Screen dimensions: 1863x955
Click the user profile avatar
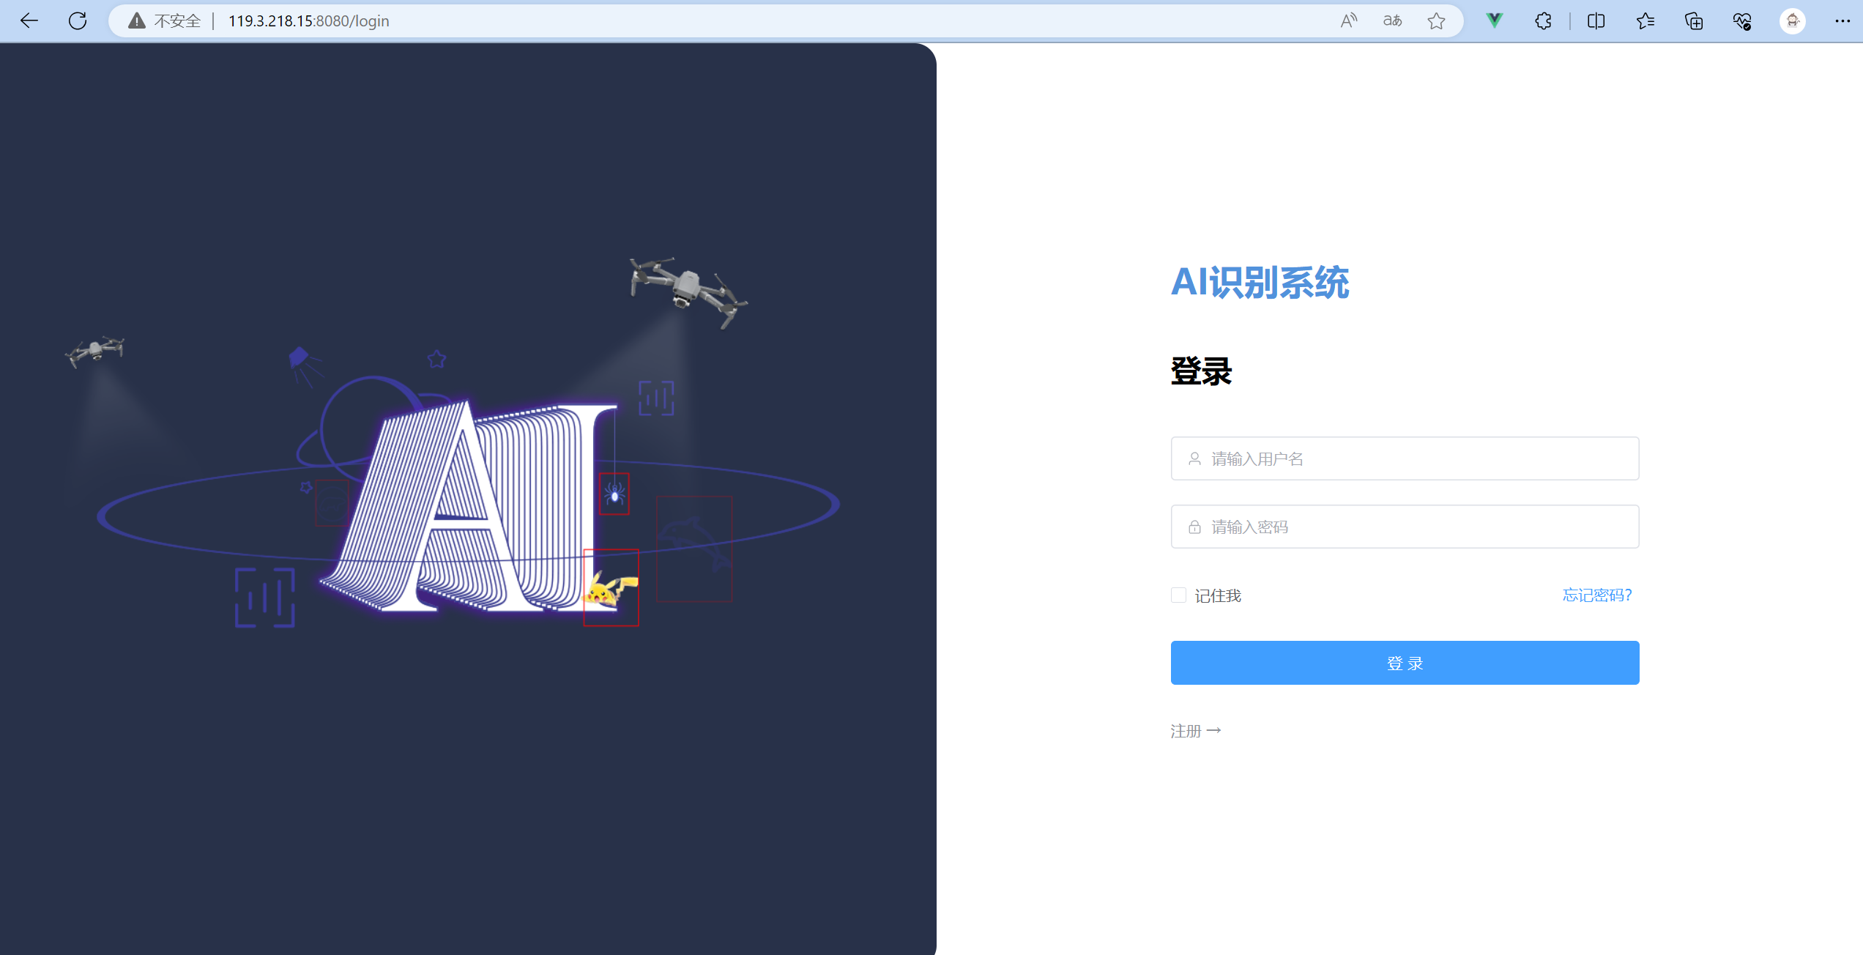coord(1792,21)
